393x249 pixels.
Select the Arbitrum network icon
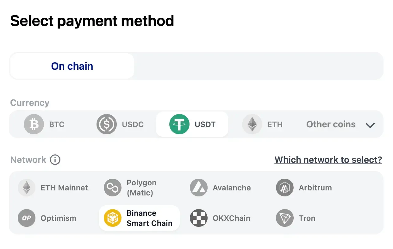pos(284,188)
